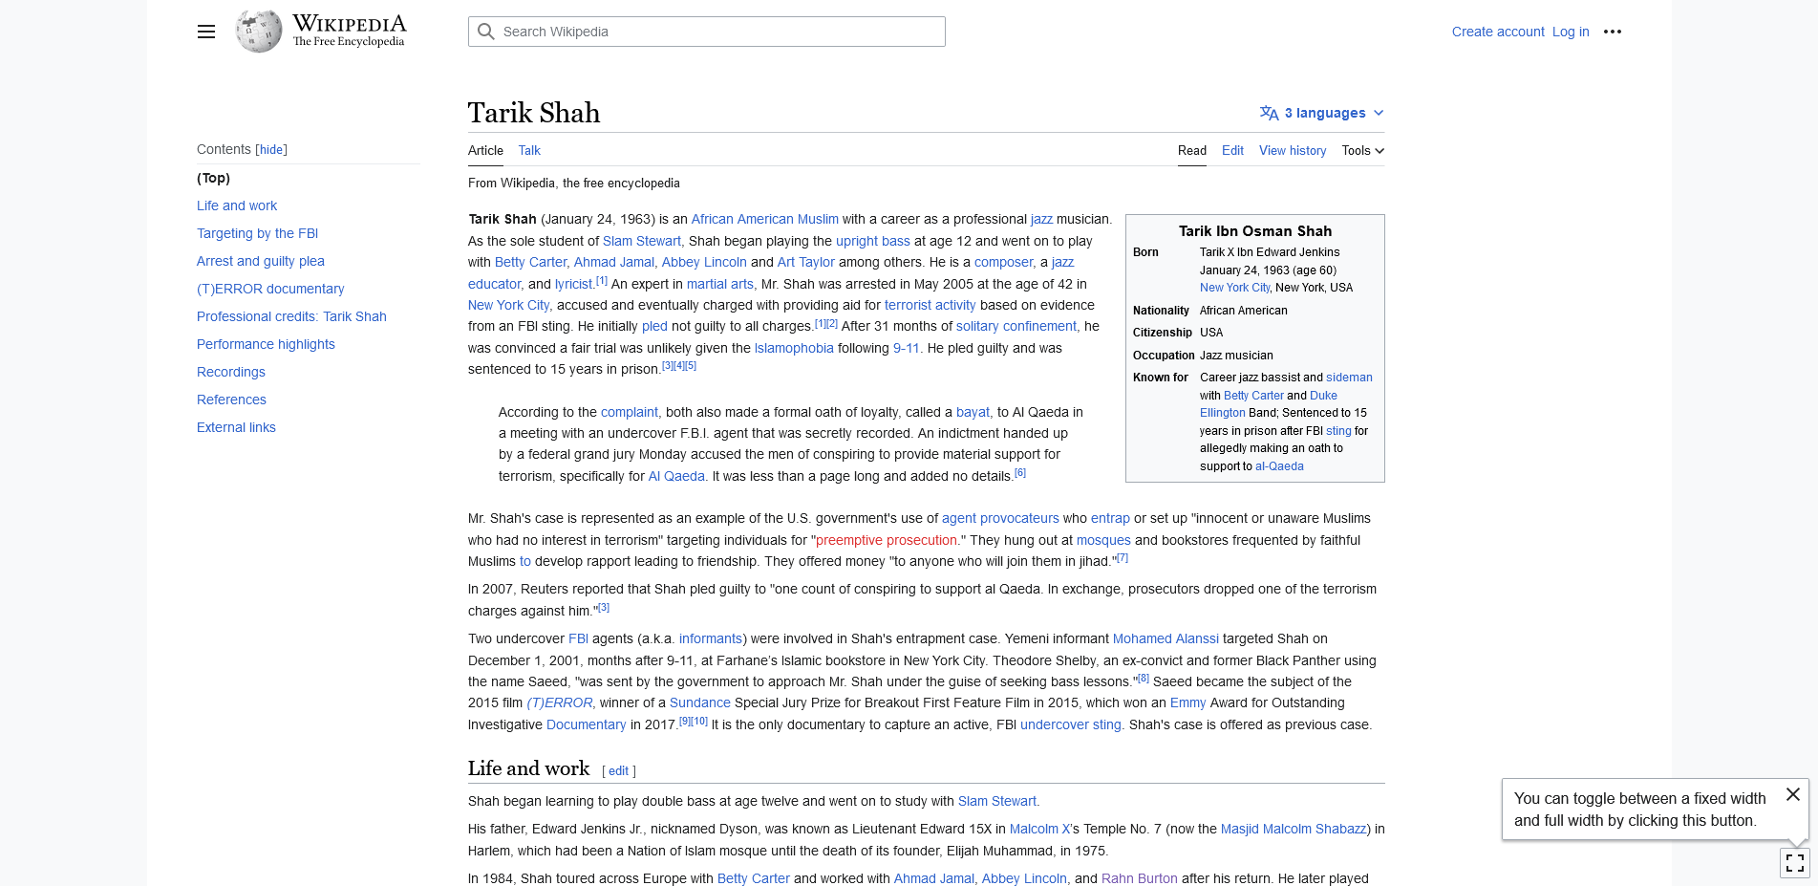Viewport: 1818px width, 886px height.
Task: Open New York City link in infobox
Action: pos(1234,288)
